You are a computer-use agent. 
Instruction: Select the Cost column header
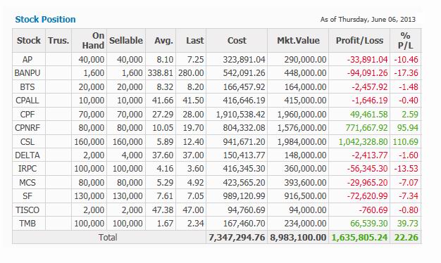click(237, 40)
